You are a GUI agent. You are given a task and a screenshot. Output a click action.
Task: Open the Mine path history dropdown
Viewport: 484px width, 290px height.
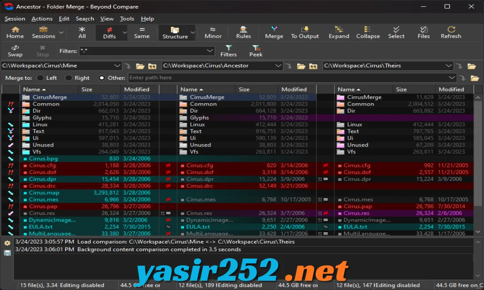pyautogui.click(x=117, y=66)
